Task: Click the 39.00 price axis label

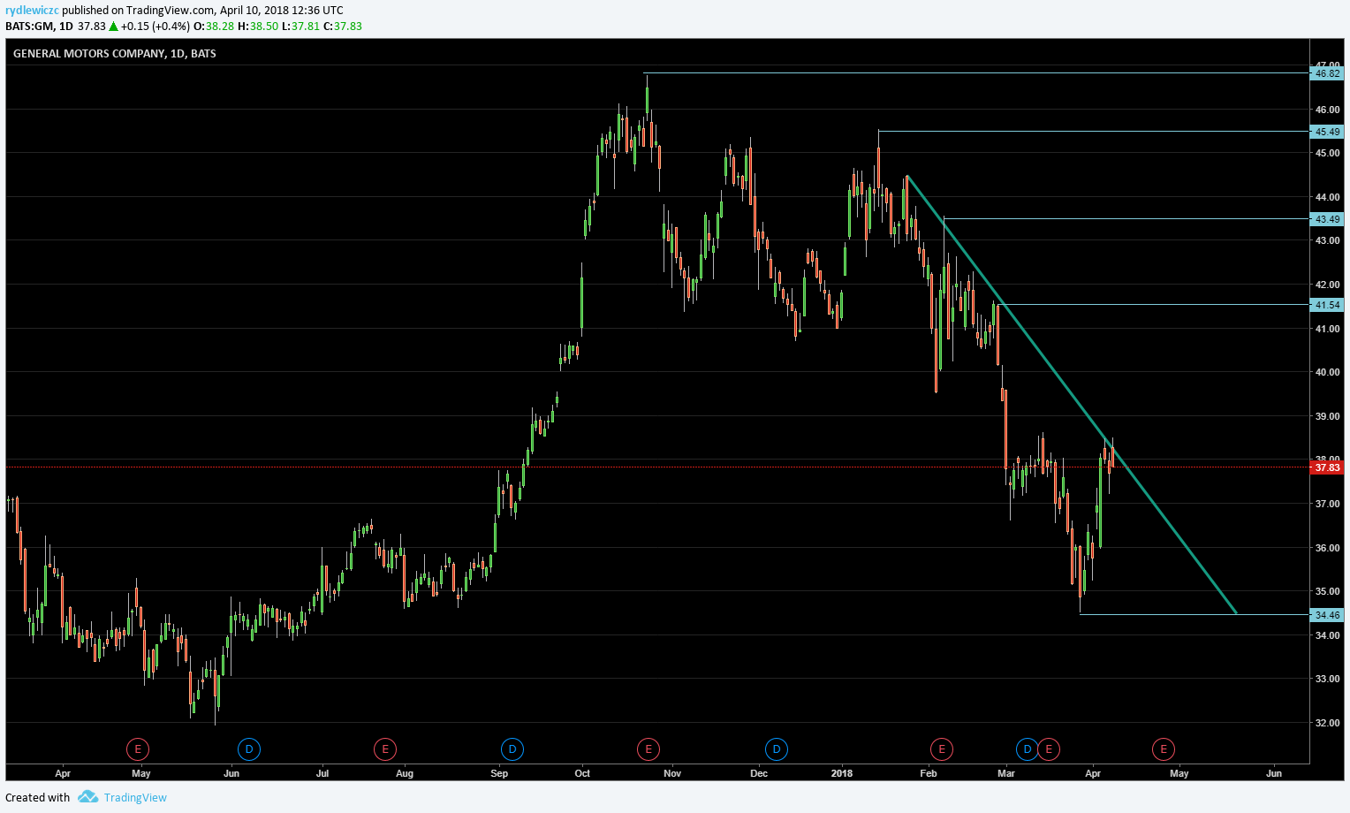Action: coord(1327,416)
